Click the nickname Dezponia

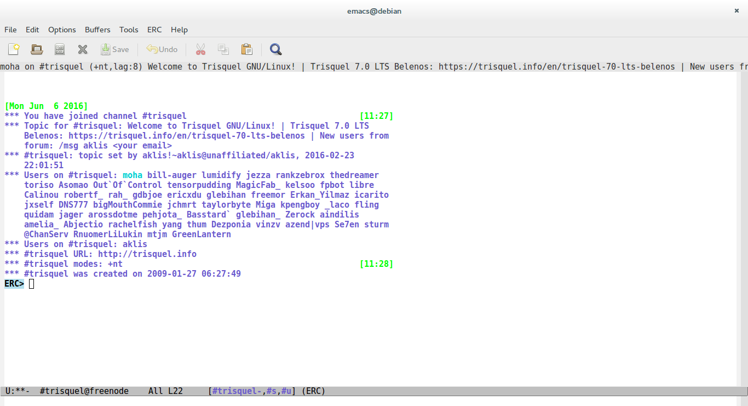(x=231, y=225)
